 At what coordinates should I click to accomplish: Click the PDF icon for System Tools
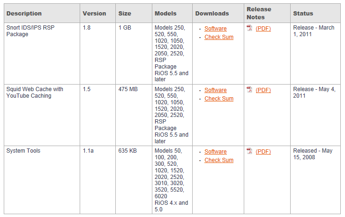249,151
